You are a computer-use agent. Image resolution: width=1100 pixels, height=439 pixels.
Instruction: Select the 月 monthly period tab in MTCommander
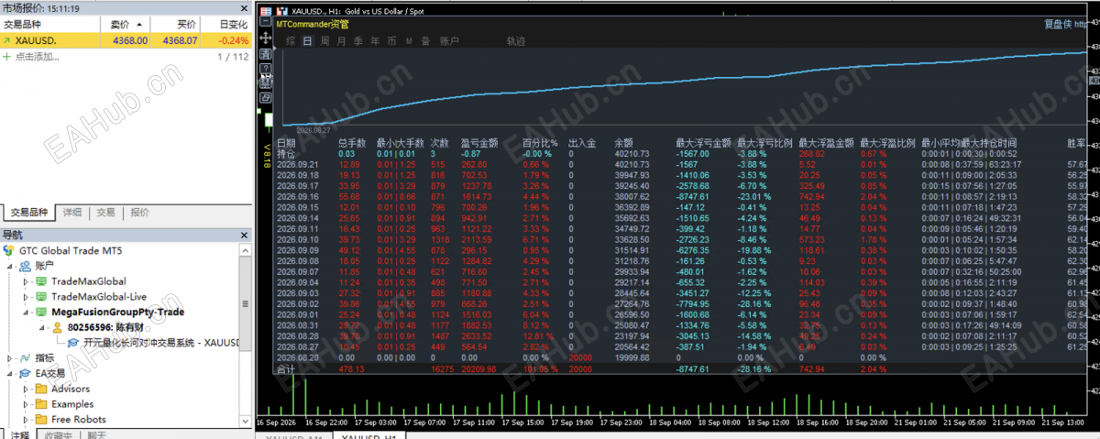click(x=341, y=40)
